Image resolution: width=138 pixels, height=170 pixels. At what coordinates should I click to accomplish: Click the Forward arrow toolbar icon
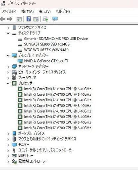pyautogui.click(x=10, y=19)
